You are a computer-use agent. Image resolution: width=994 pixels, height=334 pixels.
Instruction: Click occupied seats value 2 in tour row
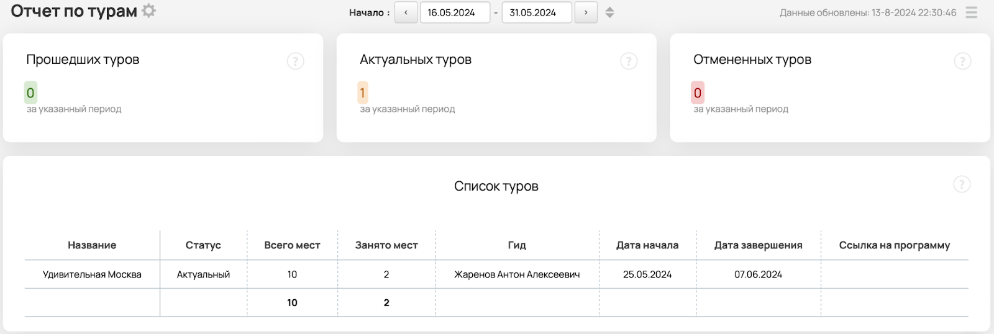pyautogui.click(x=386, y=274)
